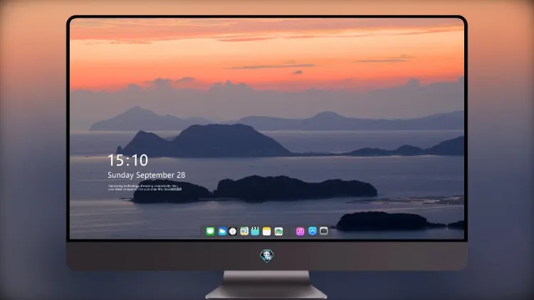Screen dimensions: 534x300
Task: Click the logo badge on monitor chin
Action: 267,256
